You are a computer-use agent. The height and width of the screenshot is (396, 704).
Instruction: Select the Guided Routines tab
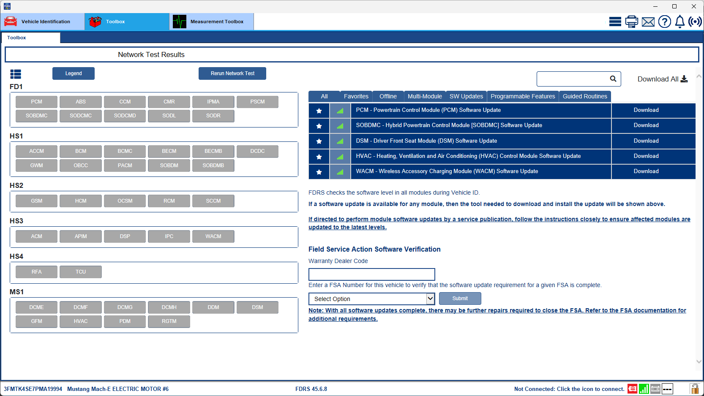(585, 96)
